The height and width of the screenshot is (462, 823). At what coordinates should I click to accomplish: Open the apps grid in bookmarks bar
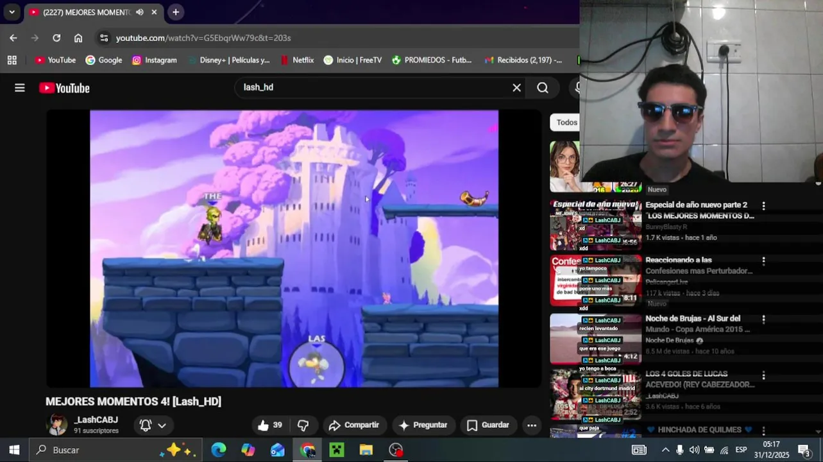click(x=12, y=60)
